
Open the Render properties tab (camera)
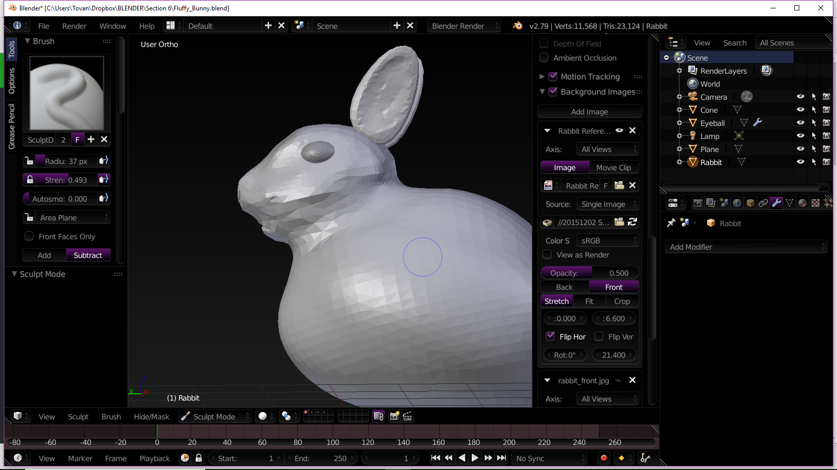pos(697,203)
